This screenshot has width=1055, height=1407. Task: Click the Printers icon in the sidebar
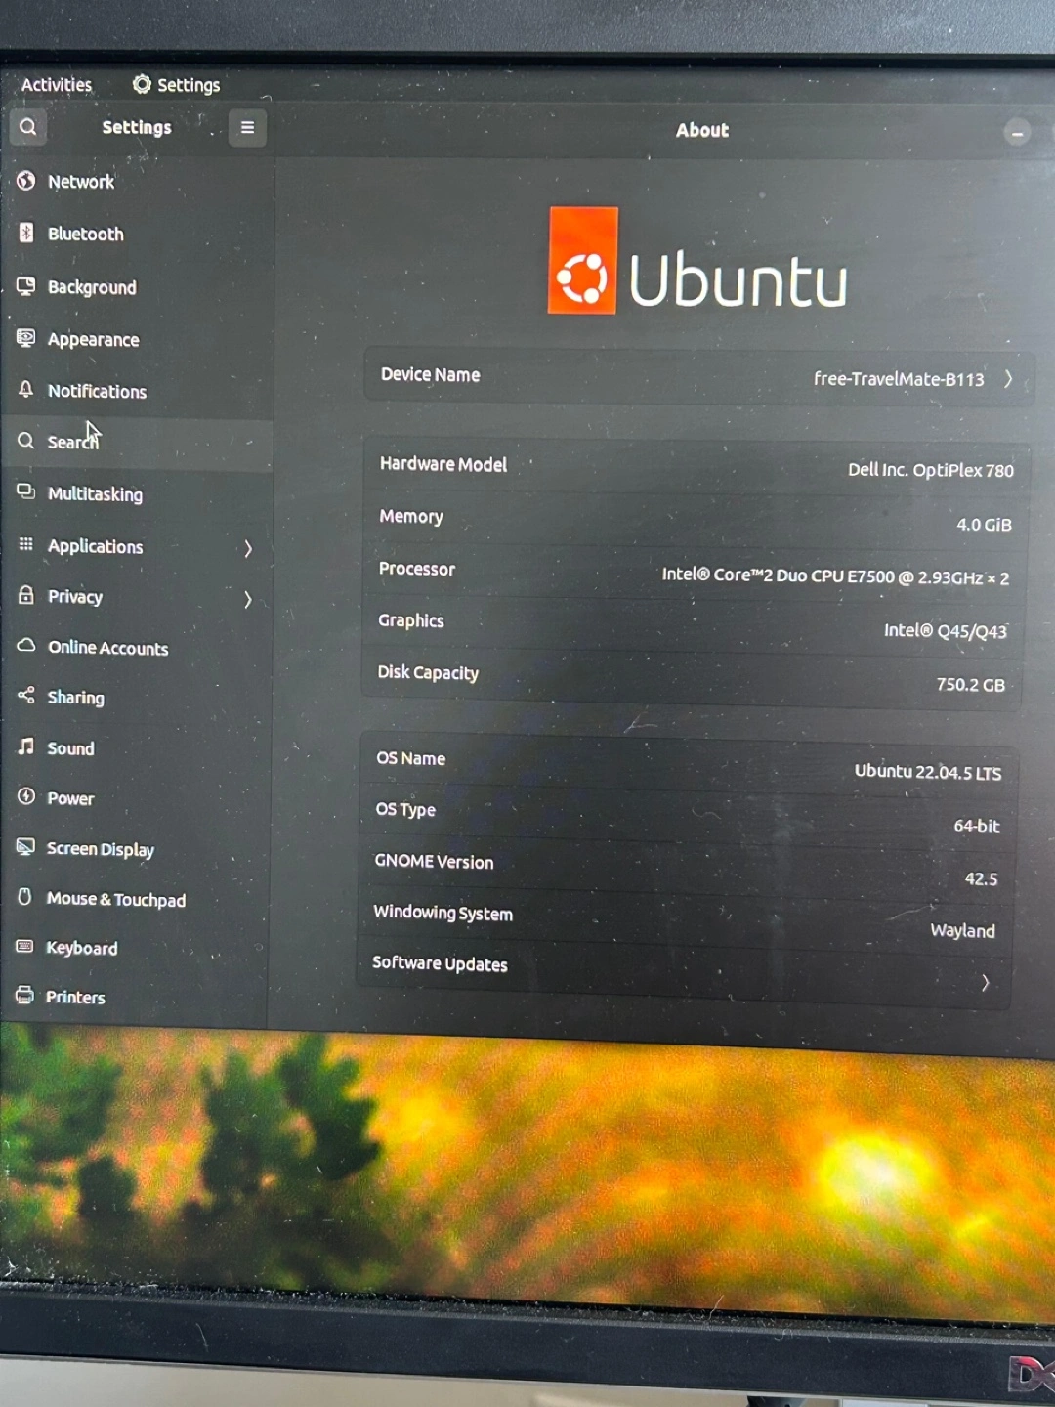[x=25, y=996]
